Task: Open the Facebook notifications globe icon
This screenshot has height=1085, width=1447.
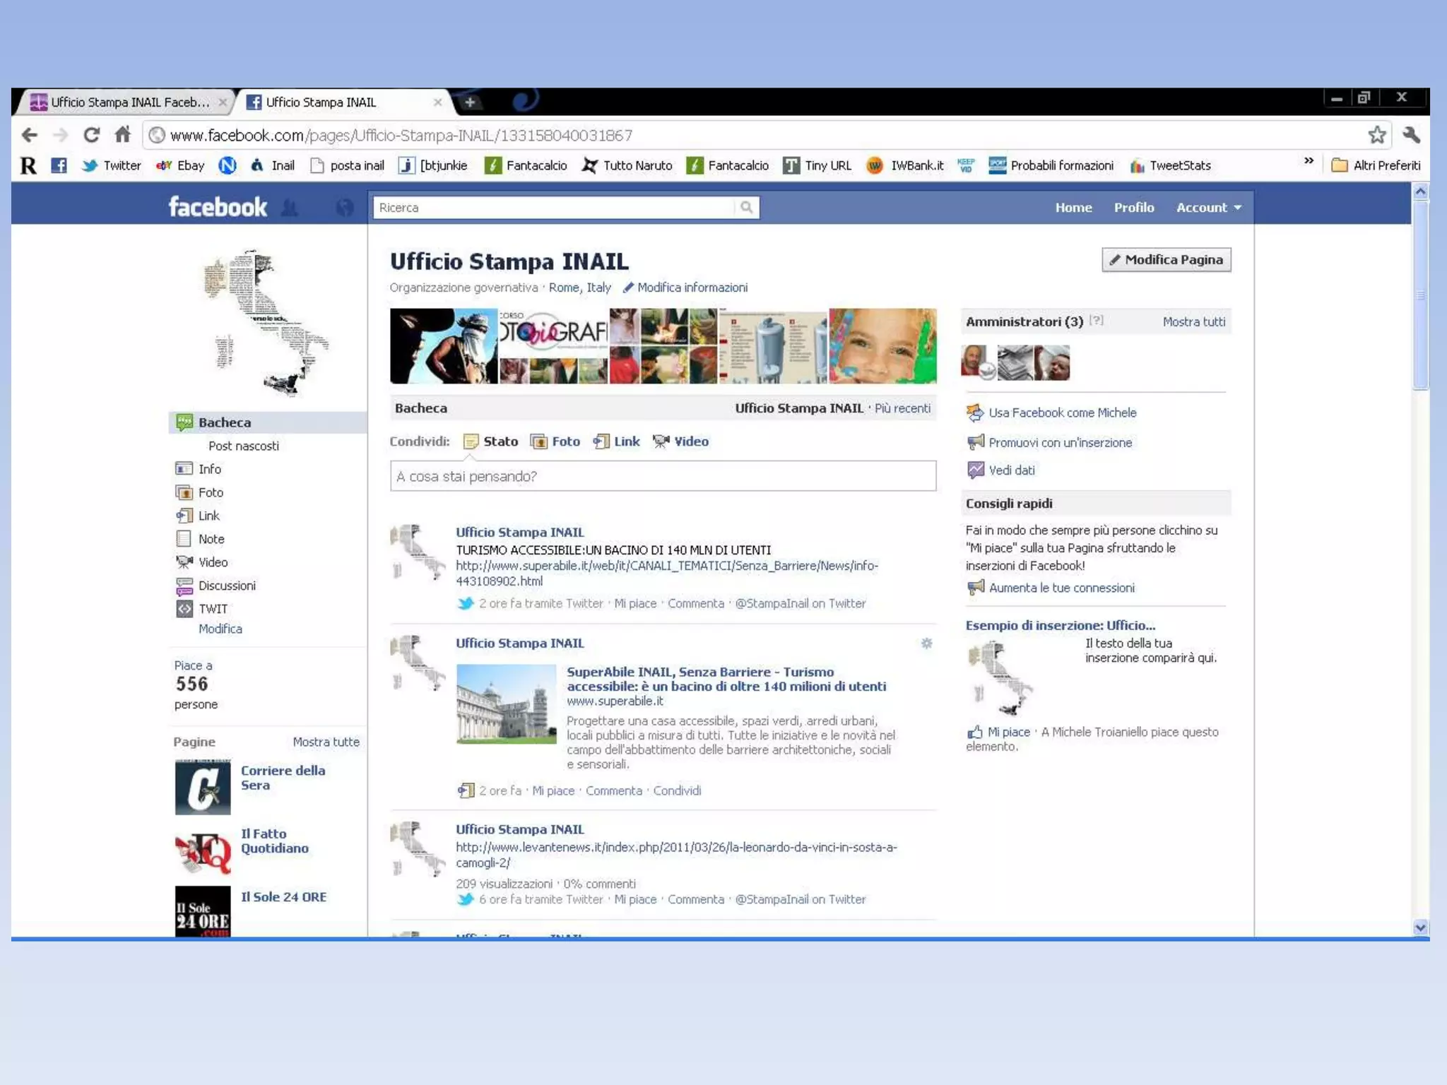Action: click(x=345, y=208)
